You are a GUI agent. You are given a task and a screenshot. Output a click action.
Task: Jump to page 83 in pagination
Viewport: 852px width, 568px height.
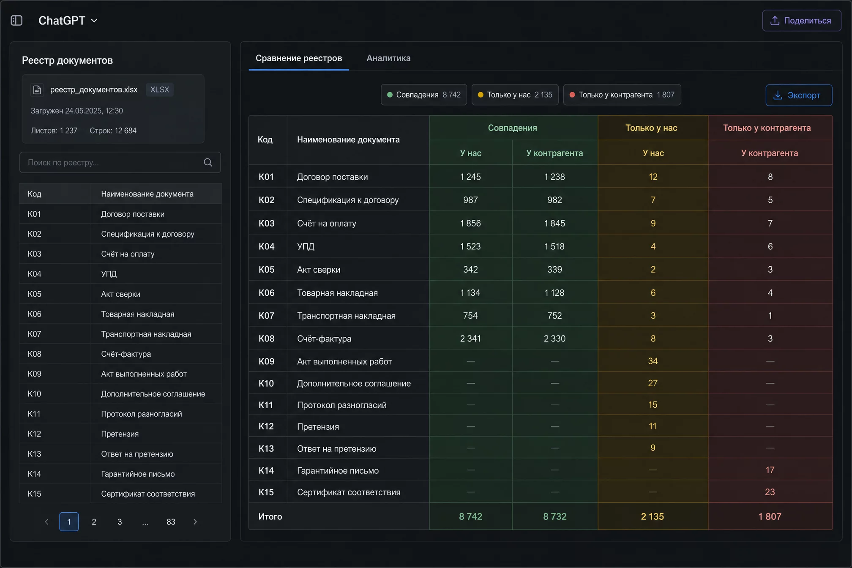(x=171, y=522)
